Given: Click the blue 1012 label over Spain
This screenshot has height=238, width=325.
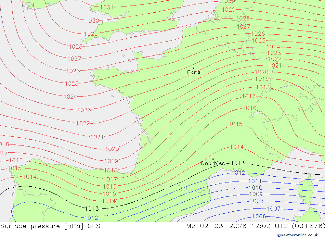Looking at the screenshot, I should (91, 218).
